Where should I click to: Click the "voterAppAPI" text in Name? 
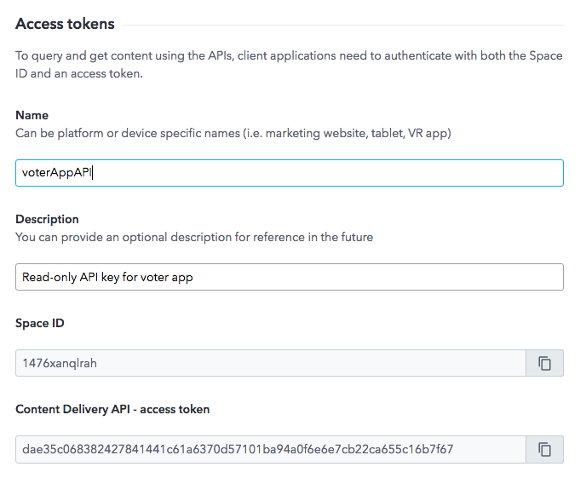pos(56,173)
